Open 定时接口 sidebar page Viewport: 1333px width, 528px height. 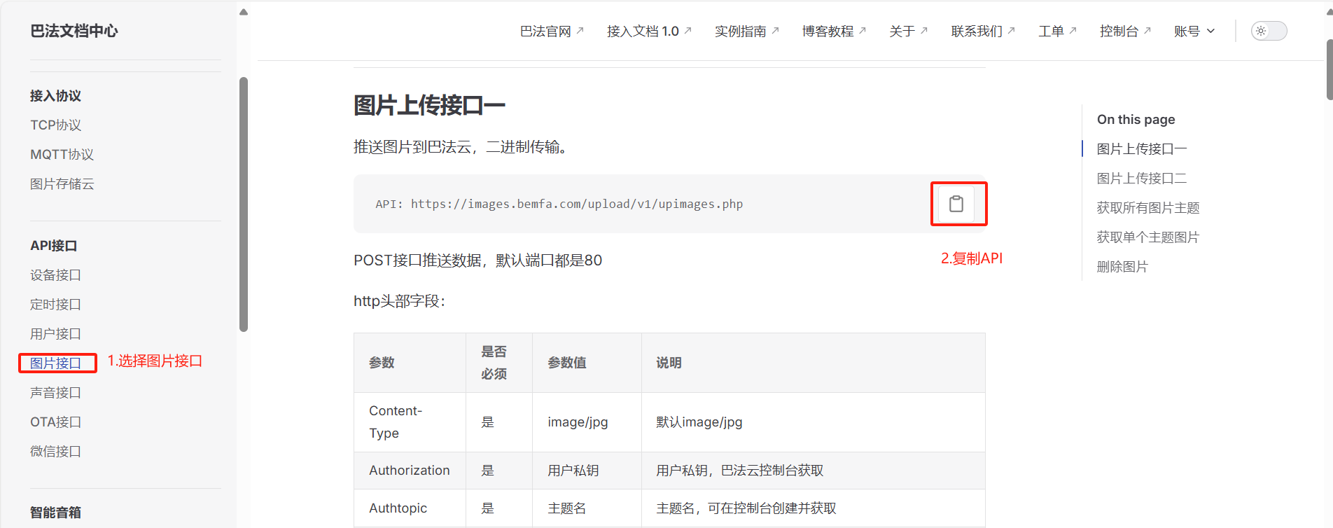click(x=56, y=304)
